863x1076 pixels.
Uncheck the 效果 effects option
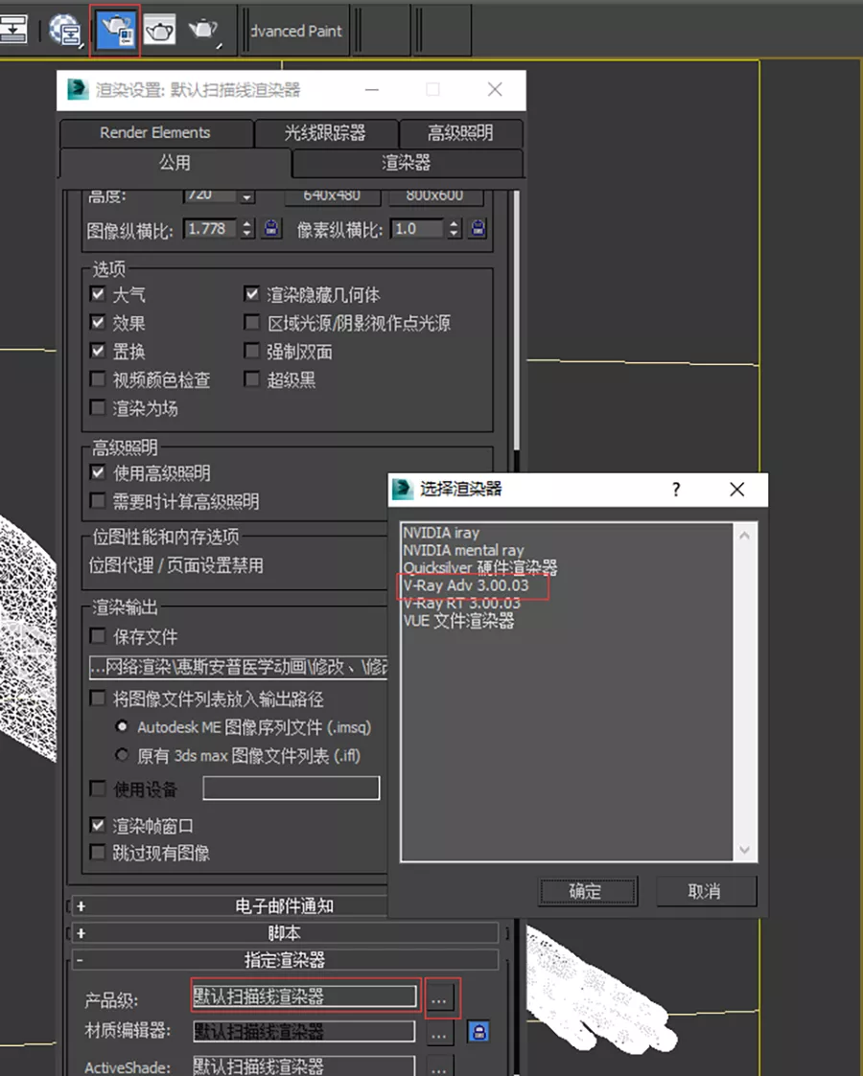[x=98, y=323]
